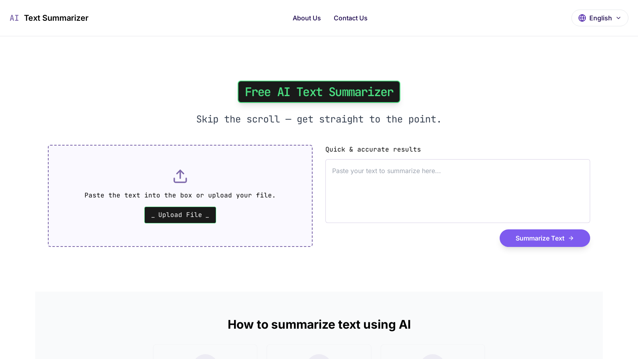Click the Quick & accurate results label
Screen dimensions: 638x359
coord(373,149)
